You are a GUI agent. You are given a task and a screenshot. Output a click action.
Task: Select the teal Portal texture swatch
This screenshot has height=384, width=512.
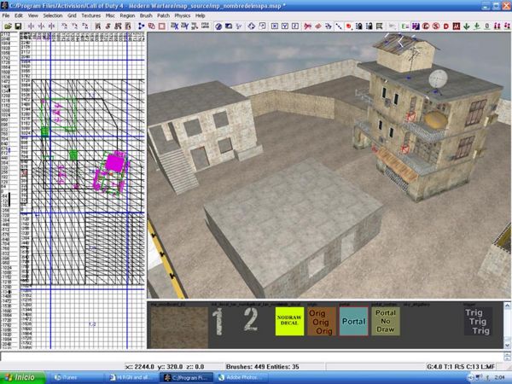point(353,322)
